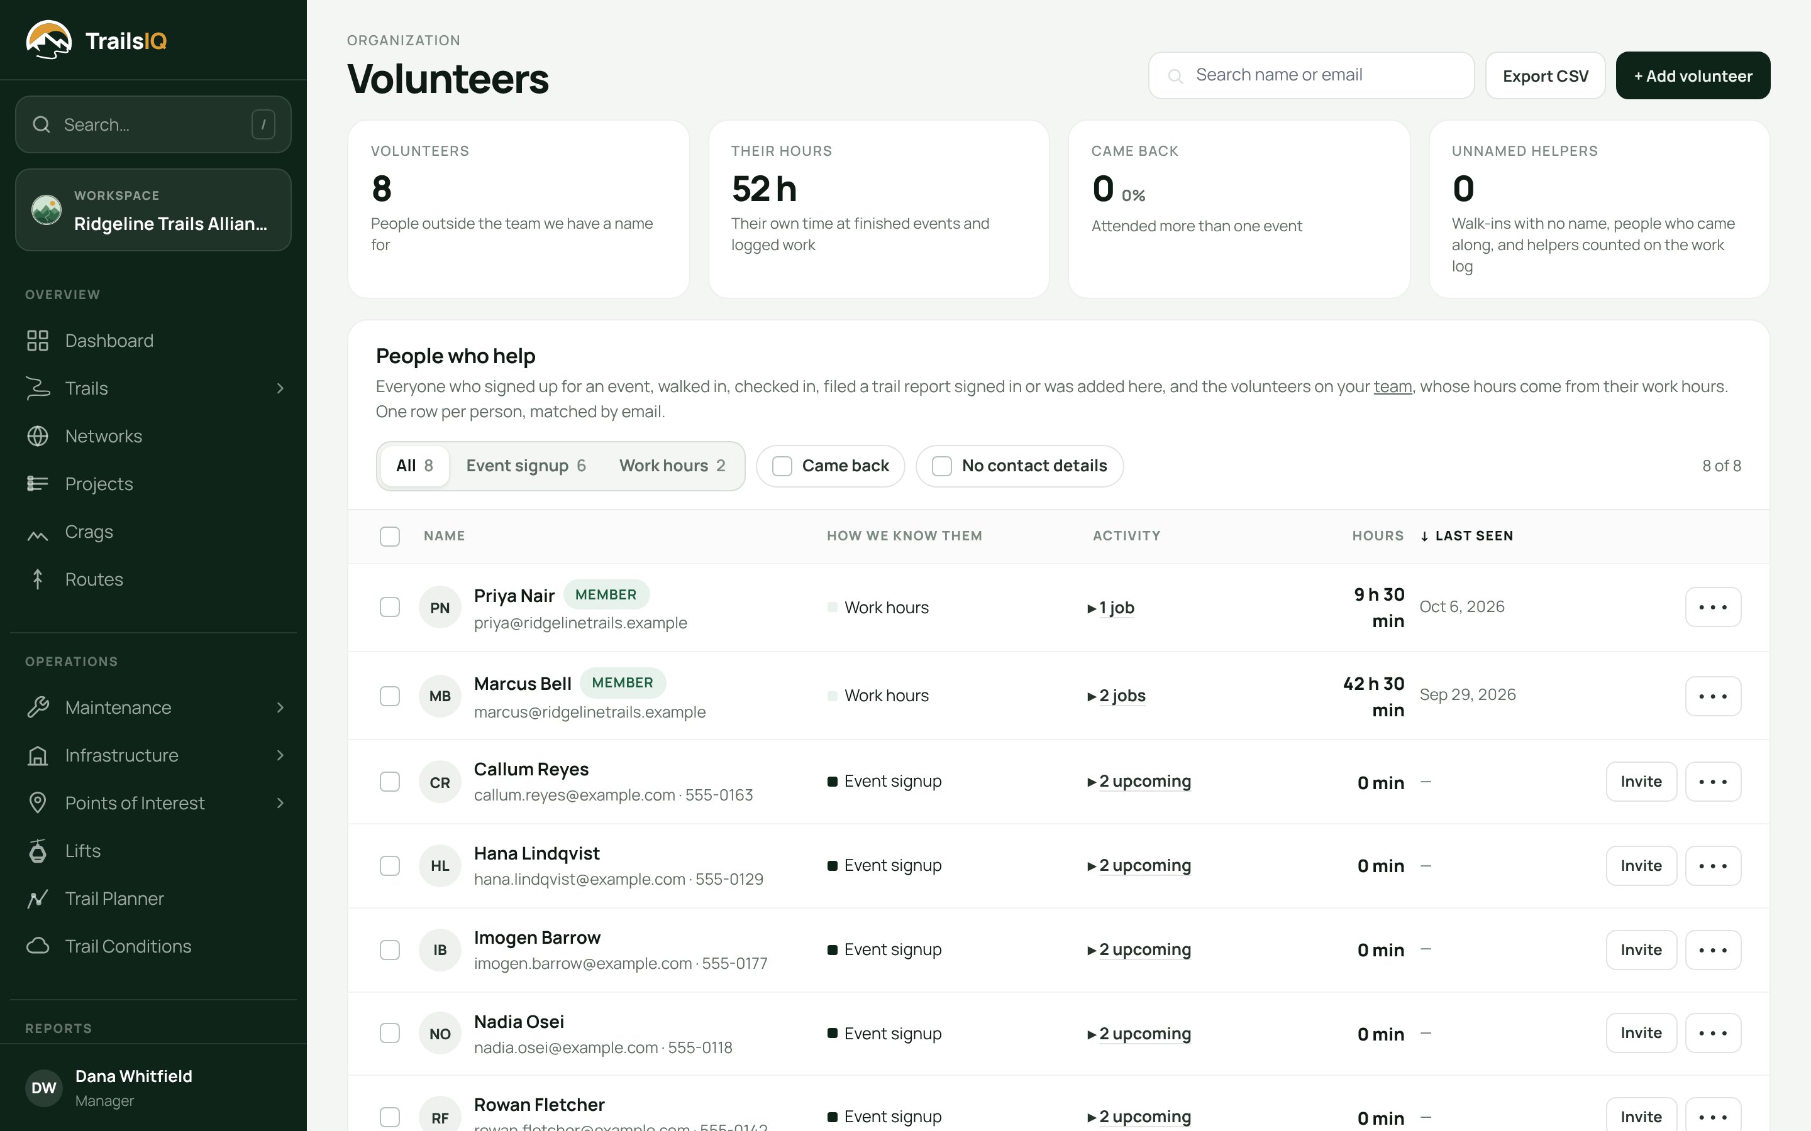The height and width of the screenshot is (1131, 1811).
Task: Toggle the Came back filter checkbox
Action: coord(782,466)
